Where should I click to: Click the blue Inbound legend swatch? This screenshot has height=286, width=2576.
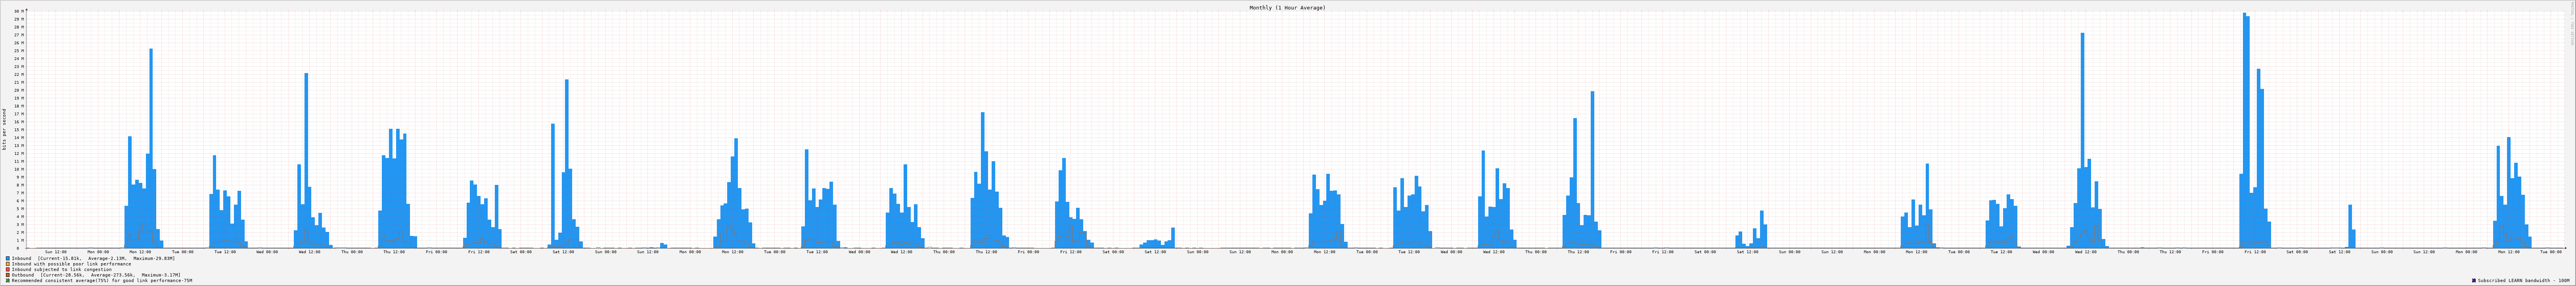pyautogui.click(x=8, y=258)
